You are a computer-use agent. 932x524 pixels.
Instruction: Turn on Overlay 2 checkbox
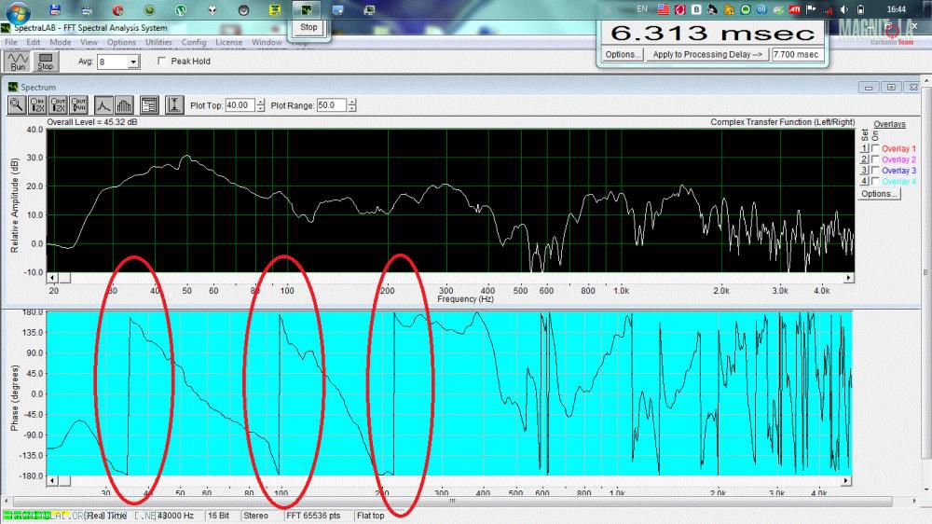[x=875, y=159]
